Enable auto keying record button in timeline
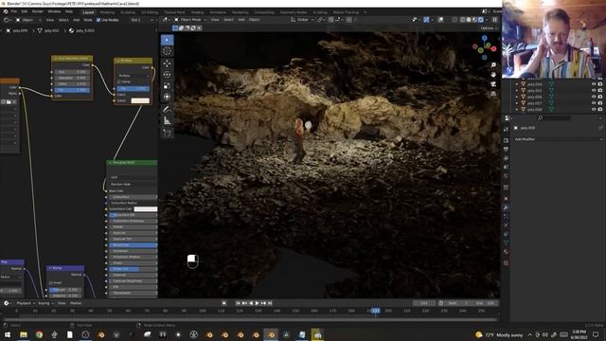Image resolution: width=606 pixels, height=341 pixels. 224,303
